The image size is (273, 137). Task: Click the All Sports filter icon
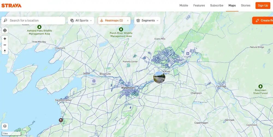tap(72, 20)
